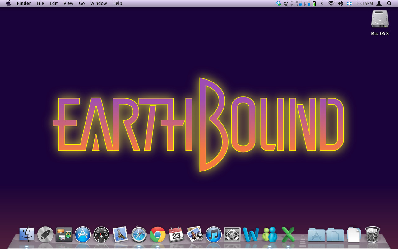Viewport: 398px width, 249px height.
Task: Launch Microsoft Word from Dock
Action: [251, 234]
